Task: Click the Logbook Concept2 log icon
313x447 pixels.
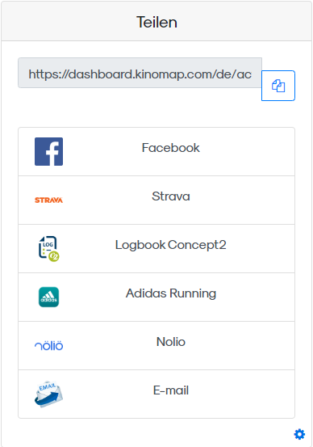Action: point(48,249)
